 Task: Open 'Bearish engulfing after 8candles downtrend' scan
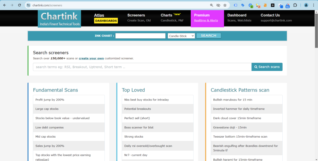(247, 148)
